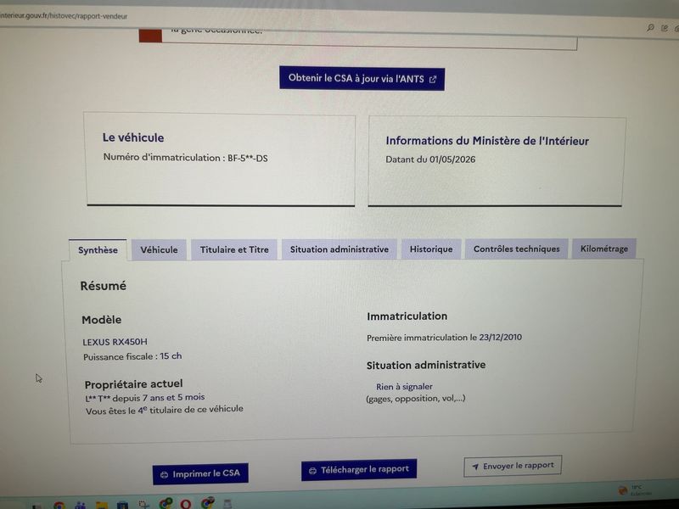Click the 'LEXUS RX450H' model text
Screen dimensions: 679x509
(115, 342)
